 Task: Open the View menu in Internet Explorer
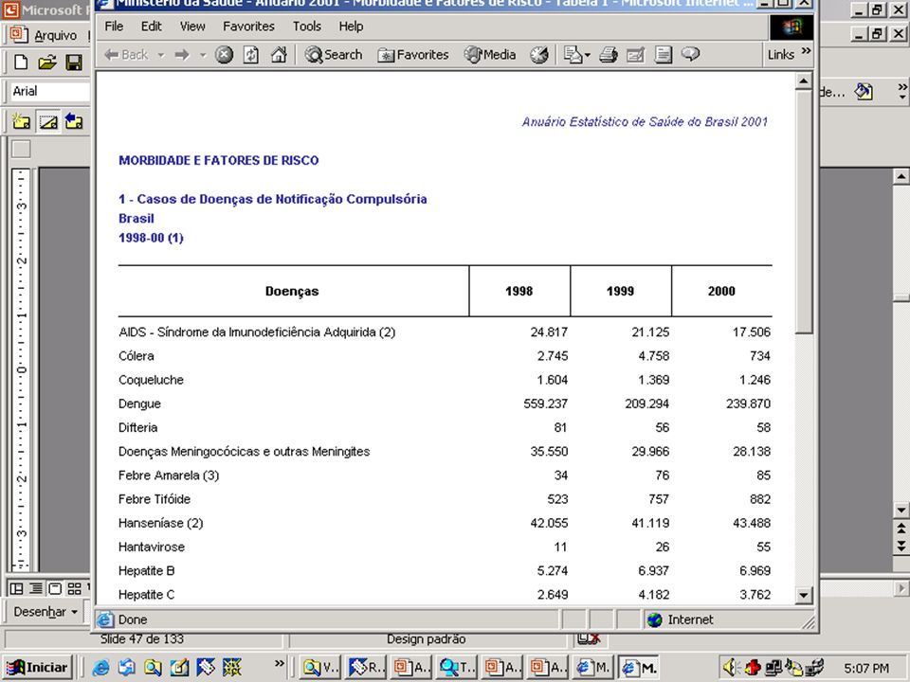[x=192, y=27]
